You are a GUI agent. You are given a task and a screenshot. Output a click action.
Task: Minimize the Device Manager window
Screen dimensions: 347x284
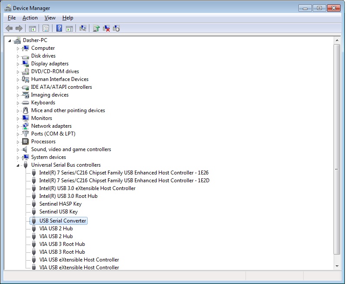point(305,8)
